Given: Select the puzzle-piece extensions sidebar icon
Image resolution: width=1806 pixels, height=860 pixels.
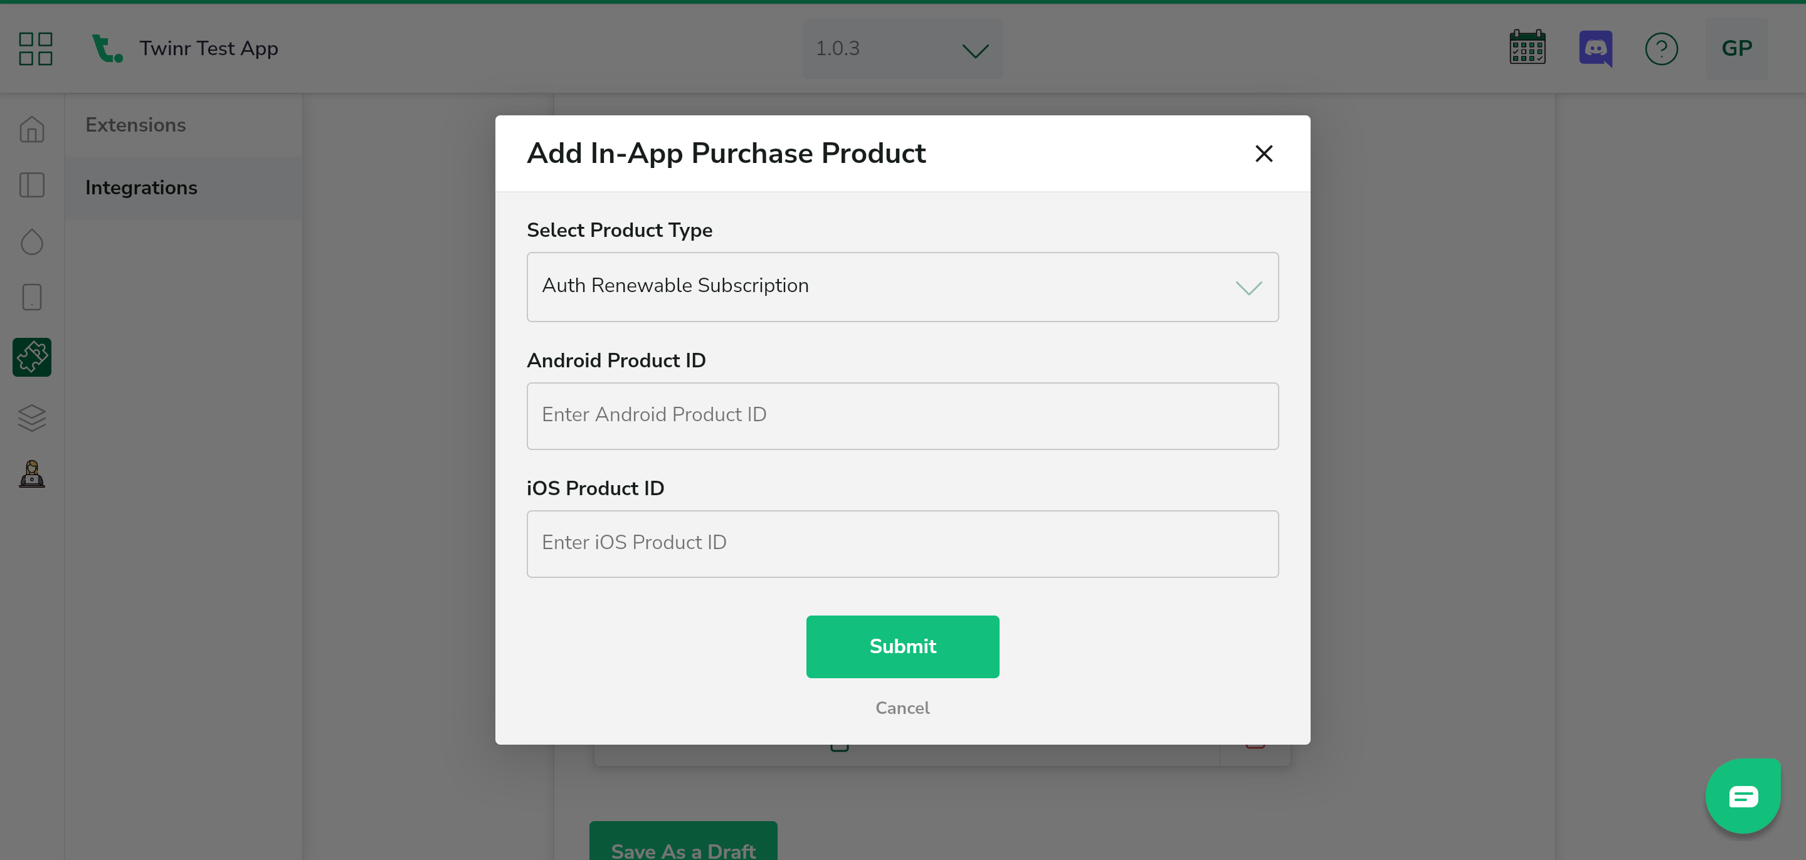Looking at the screenshot, I should pyautogui.click(x=32, y=357).
